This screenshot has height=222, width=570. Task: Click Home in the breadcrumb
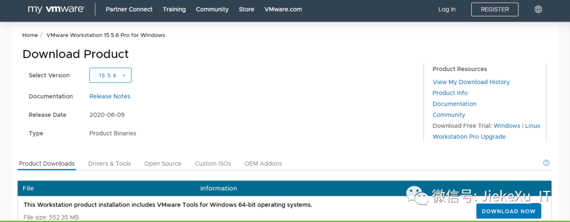(30, 35)
